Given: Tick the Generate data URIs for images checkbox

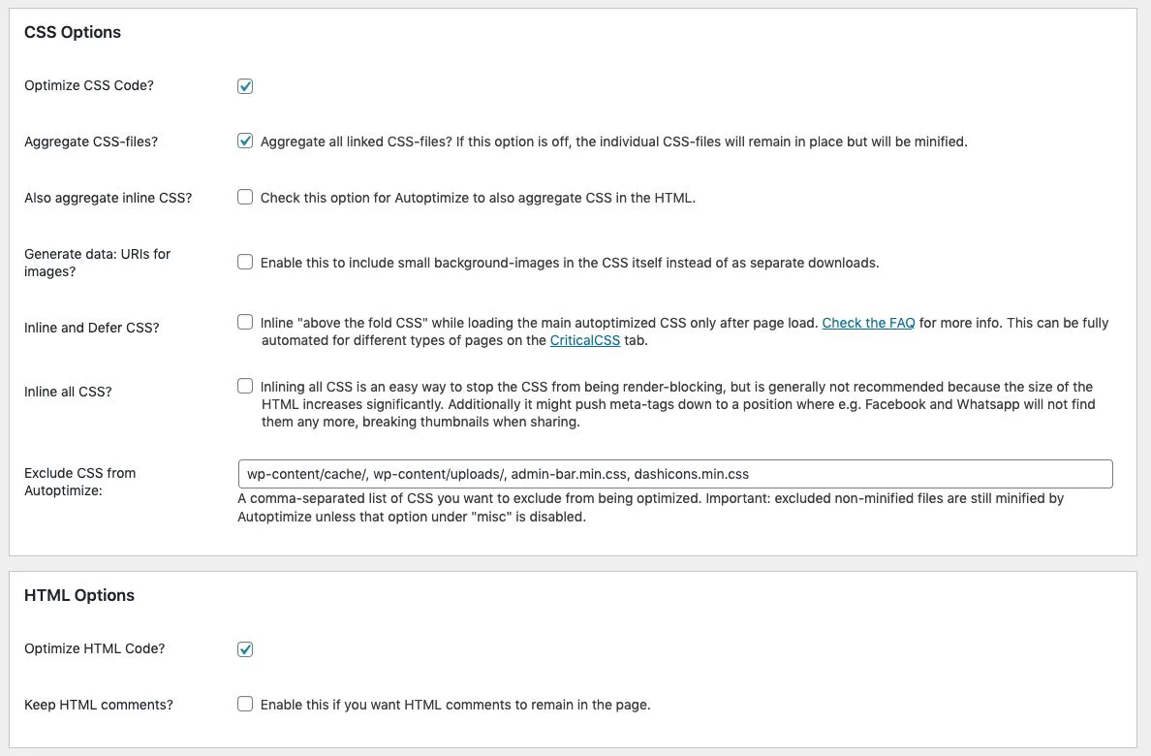Looking at the screenshot, I should tap(245, 262).
